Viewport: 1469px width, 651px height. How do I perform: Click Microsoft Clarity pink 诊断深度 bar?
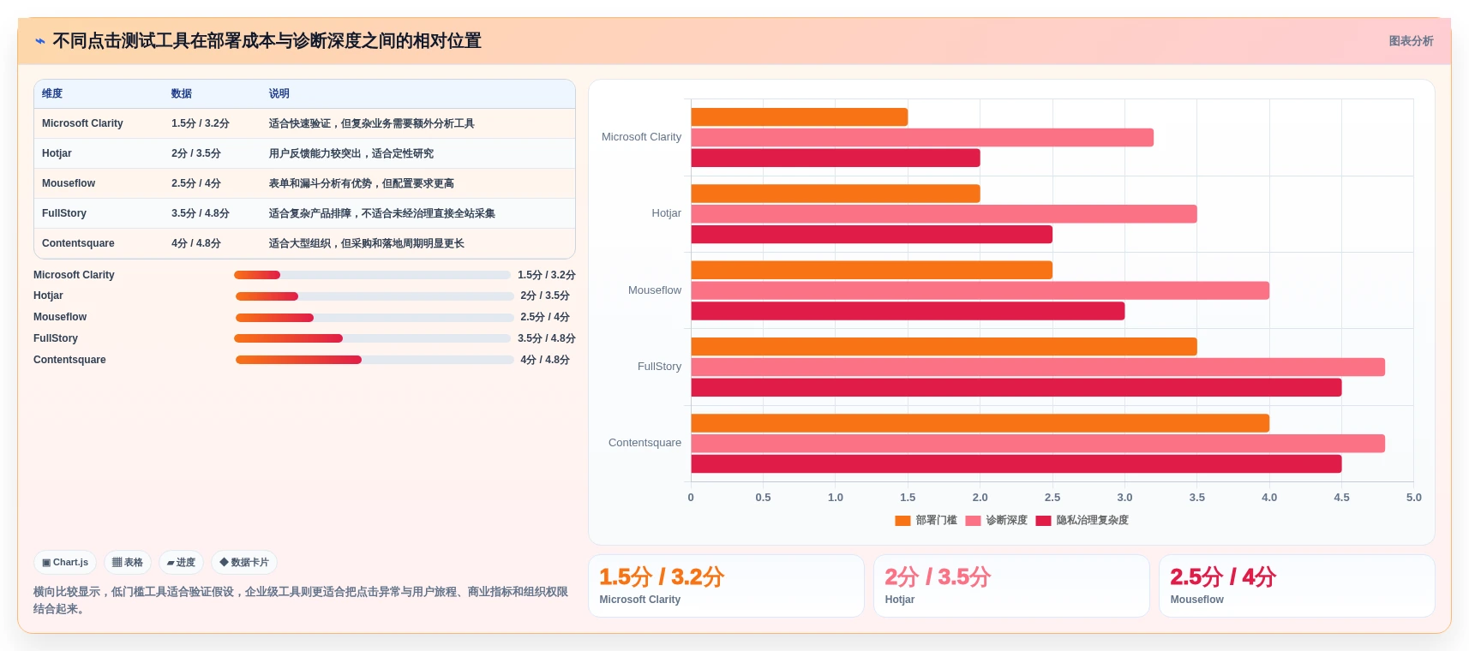pos(922,138)
